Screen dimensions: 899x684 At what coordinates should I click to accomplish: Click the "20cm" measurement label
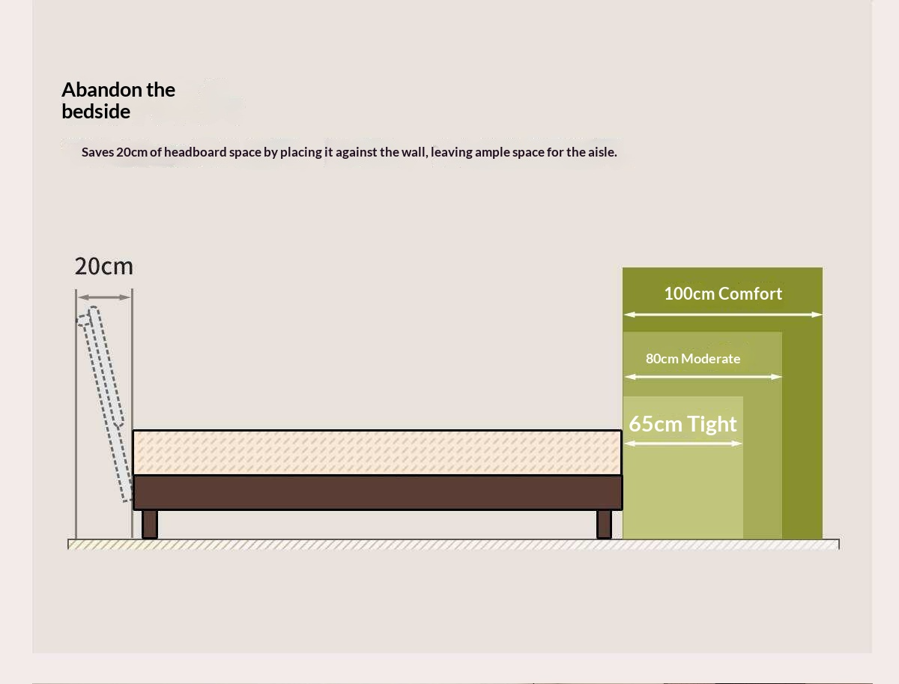coord(104,266)
